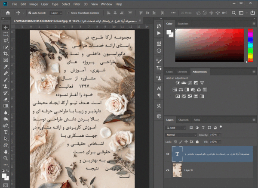Select the Custom Shape tool

(x=6, y=145)
